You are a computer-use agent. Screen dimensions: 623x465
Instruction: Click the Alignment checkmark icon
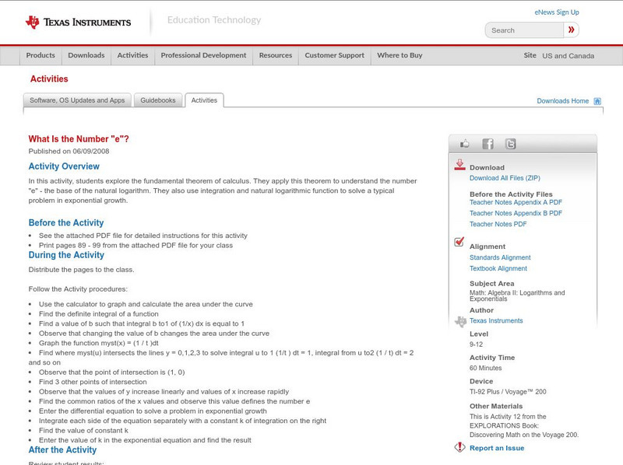(x=459, y=242)
